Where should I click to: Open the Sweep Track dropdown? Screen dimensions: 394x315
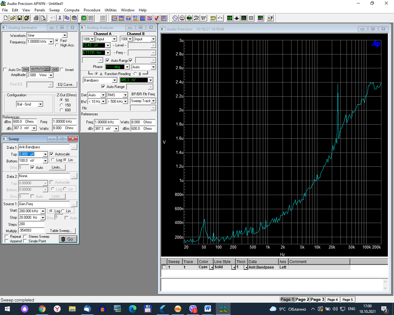coord(153,101)
